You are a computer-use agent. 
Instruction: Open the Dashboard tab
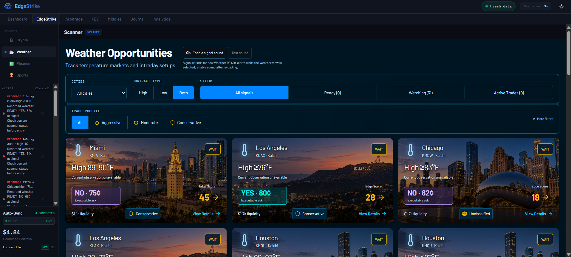coord(18,19)
